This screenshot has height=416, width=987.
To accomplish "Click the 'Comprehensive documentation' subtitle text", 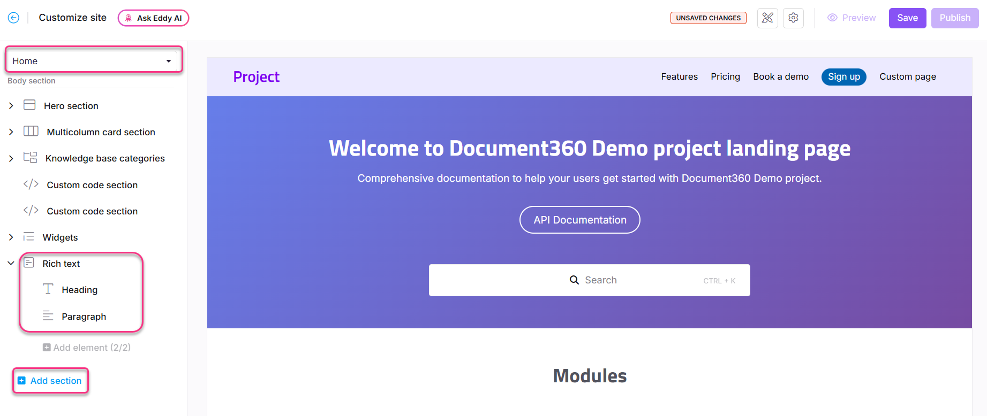I will tap(589, 178).
